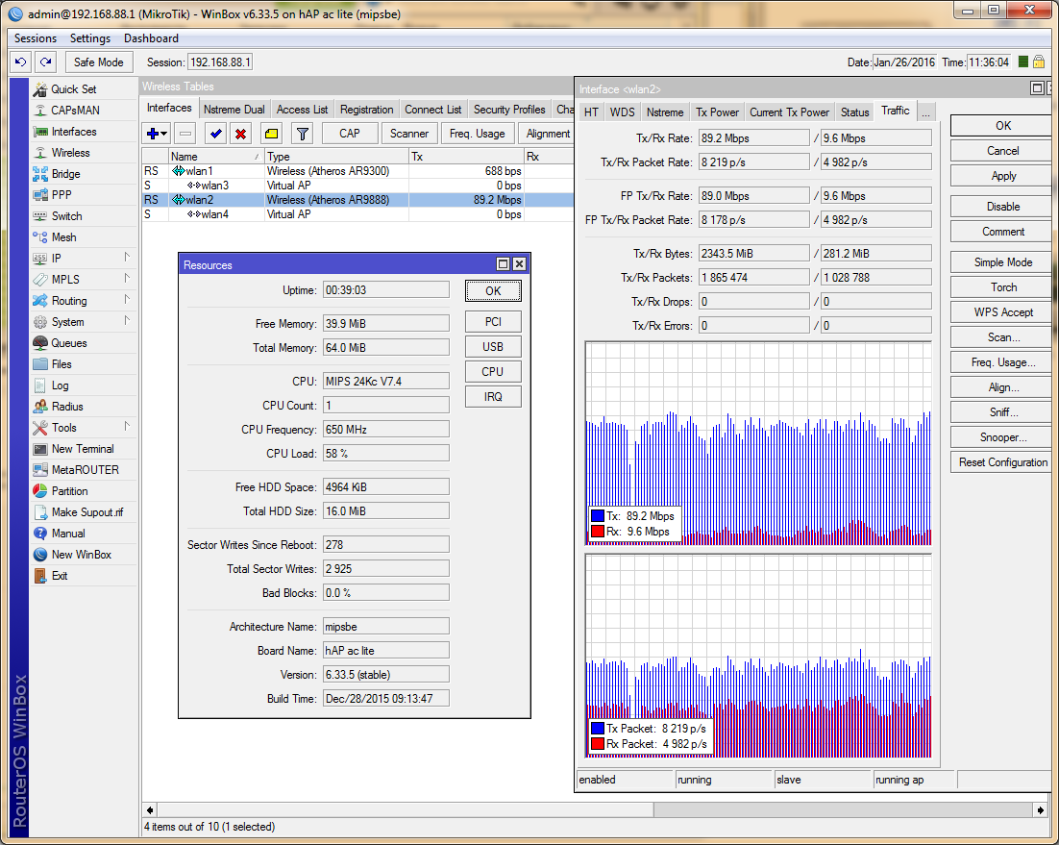Open Queues in the left sidebar

tap(68, 343)
